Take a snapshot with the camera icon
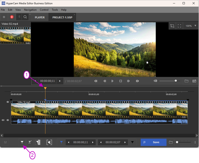Screen dimensions: 199x163 [194, 81]
